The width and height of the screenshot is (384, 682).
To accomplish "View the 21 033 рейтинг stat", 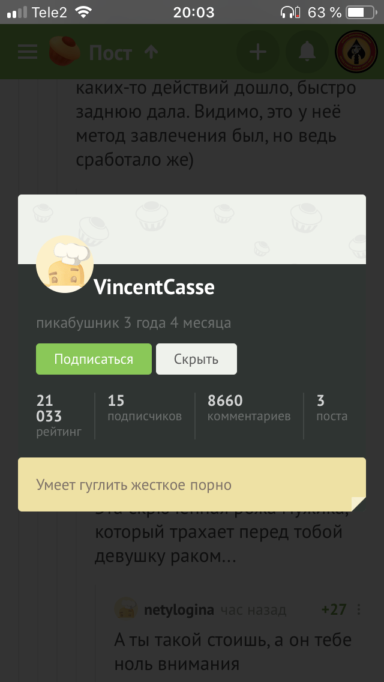I will pyautogui.click(x=59, y=415).
